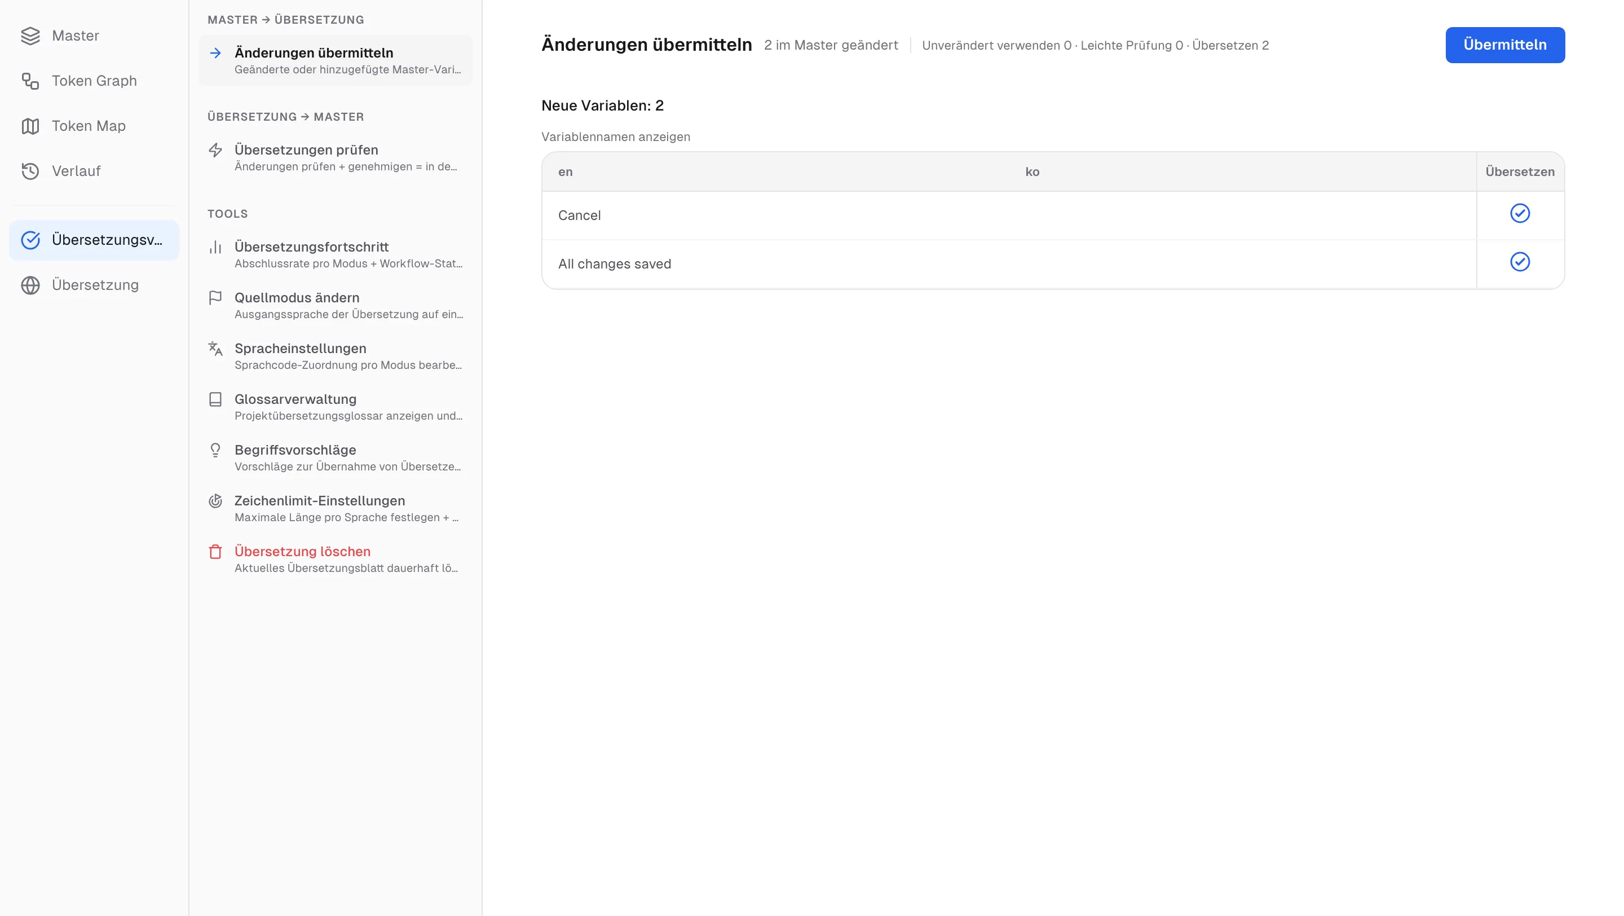Image resolution: width=1624 pixels, height=916 pixels.
Task: Click the lightning icon beside Übersetzungen prüfen
Action: tap(215, 150)
